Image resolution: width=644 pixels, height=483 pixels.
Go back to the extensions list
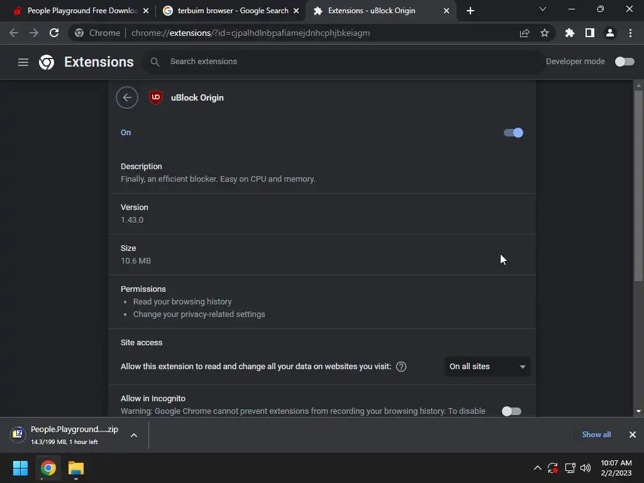(x=127, y=97)
